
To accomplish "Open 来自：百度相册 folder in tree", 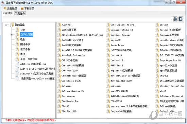I will pos(29,59).
